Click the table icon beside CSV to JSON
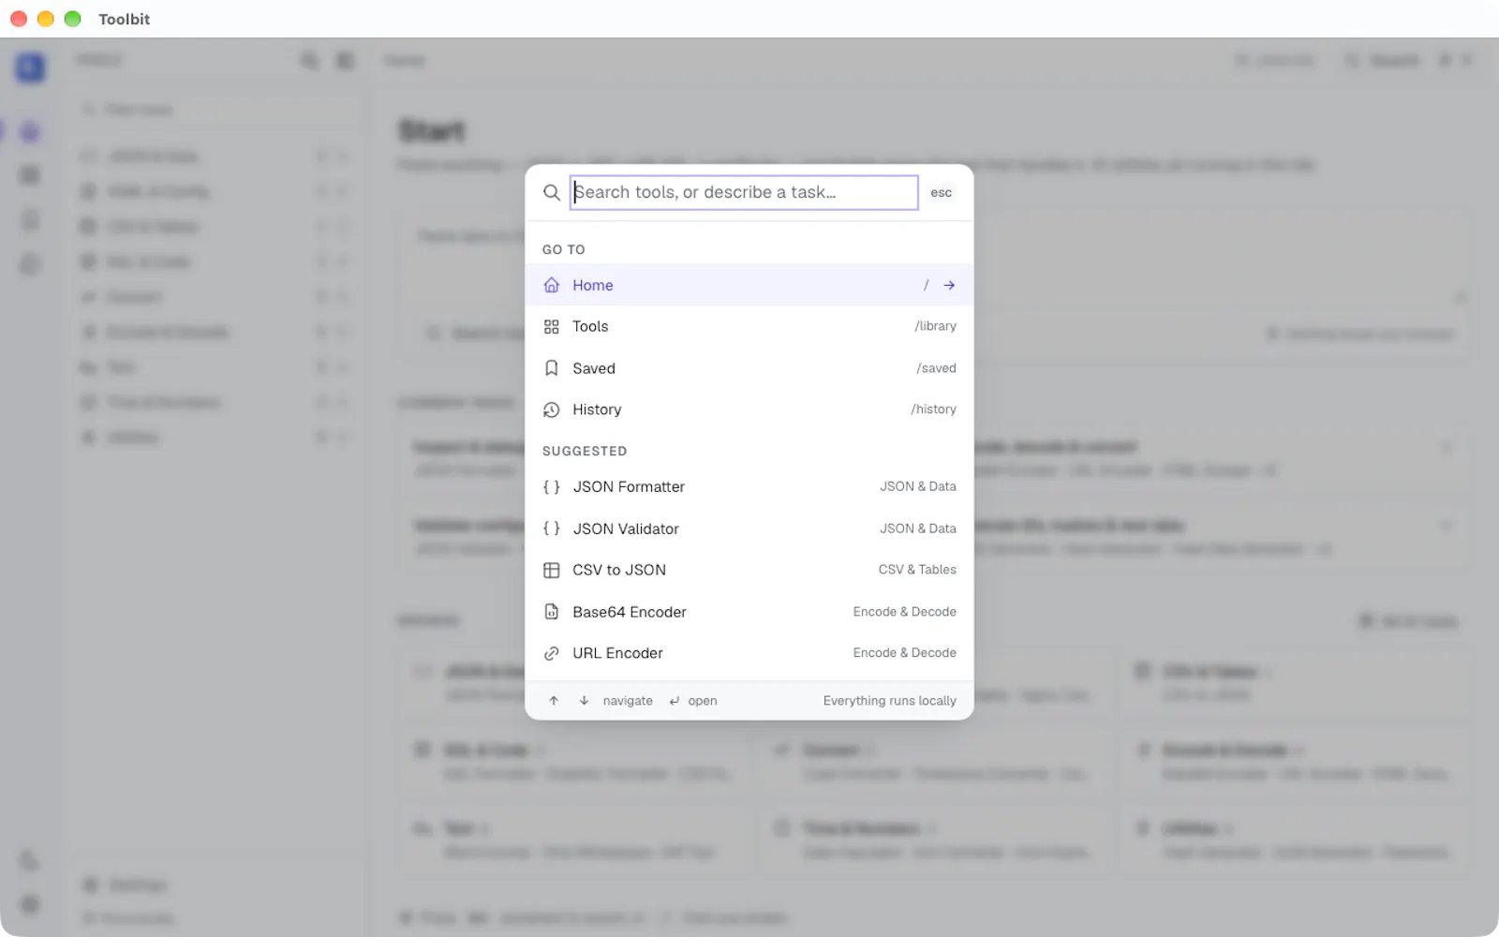 click(552, 570)
